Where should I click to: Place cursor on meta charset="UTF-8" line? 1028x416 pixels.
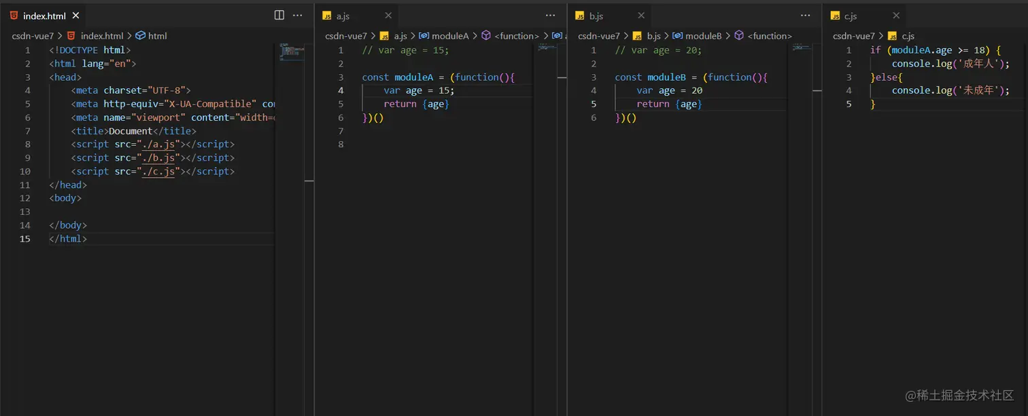[x=131, y=90]
